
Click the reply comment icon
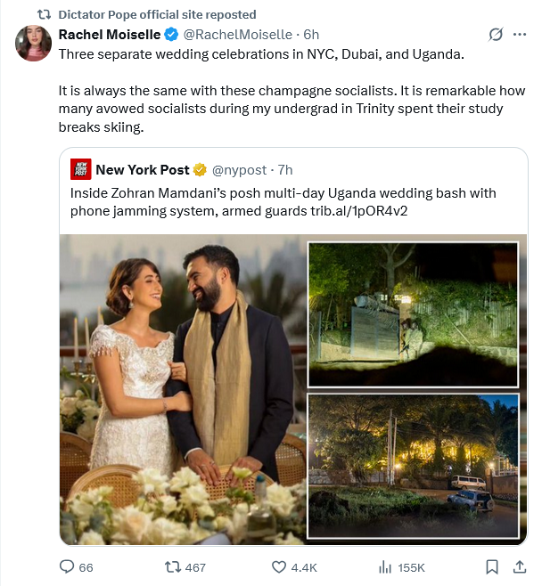67,567
